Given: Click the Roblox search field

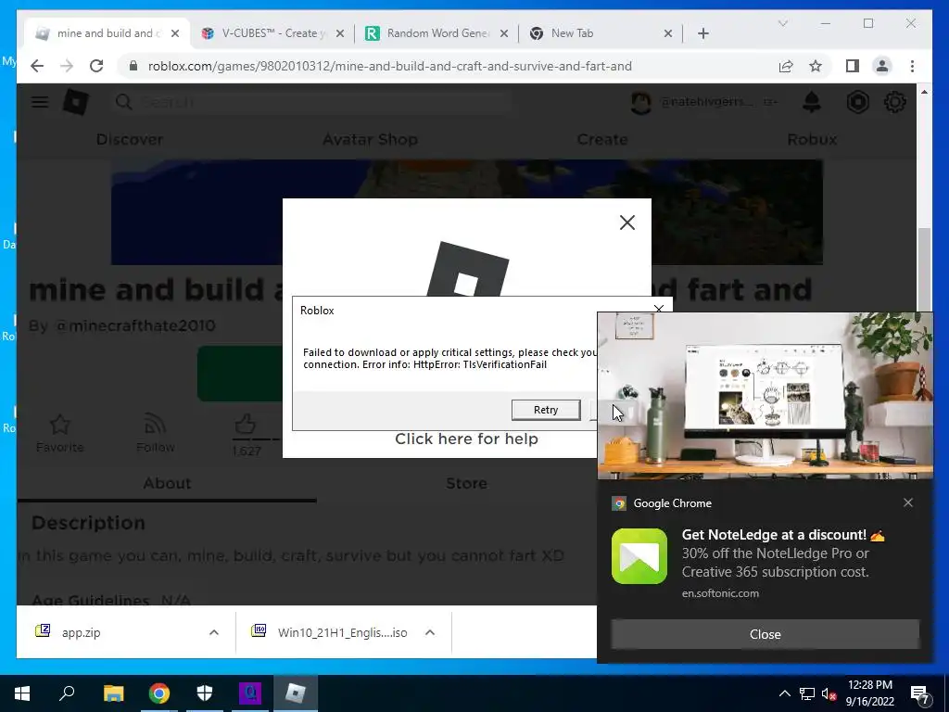Looking at the screenshot, I should click(310, 102).
